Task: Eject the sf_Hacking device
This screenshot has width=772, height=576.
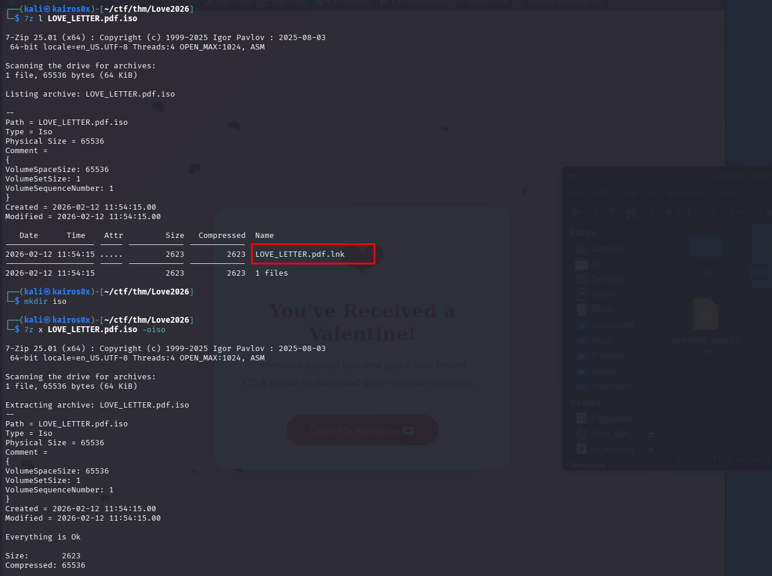Action: (651, 449)
